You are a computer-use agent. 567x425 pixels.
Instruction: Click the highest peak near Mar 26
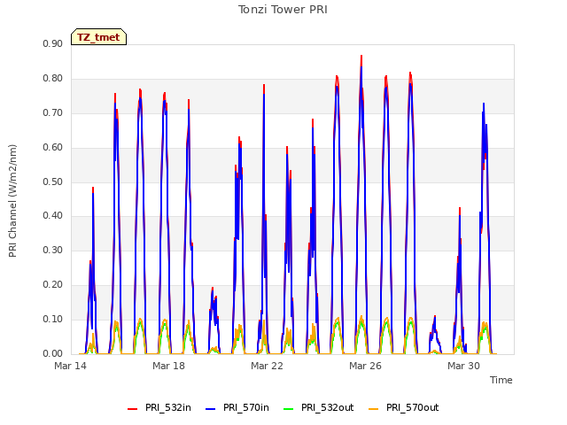coord(361,56)
